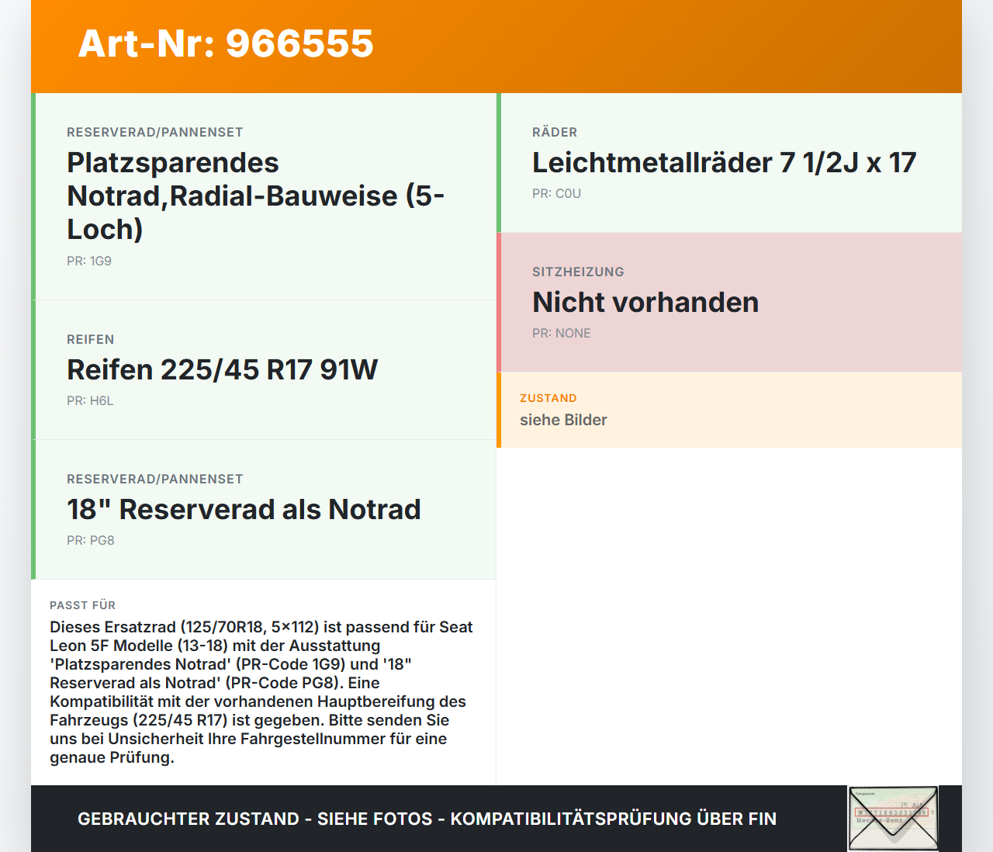
Task: Click the envelope icon with the Fahrgestellnummer
Action: [x=894, y=818]
